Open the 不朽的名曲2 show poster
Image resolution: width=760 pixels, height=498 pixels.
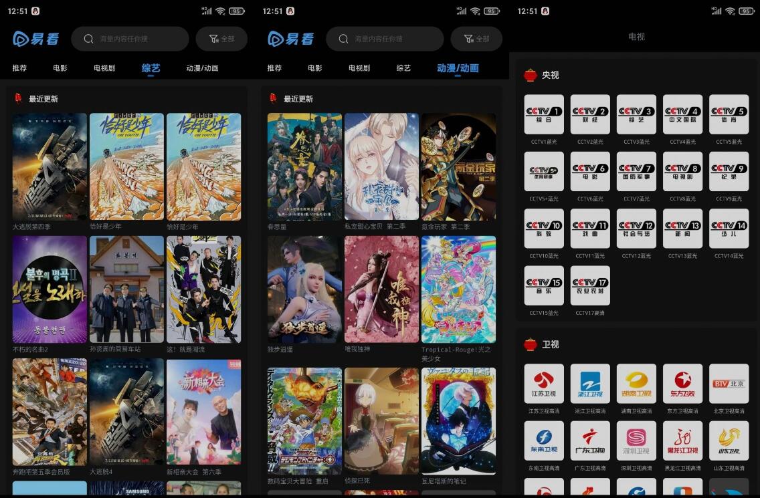(50, 289)
